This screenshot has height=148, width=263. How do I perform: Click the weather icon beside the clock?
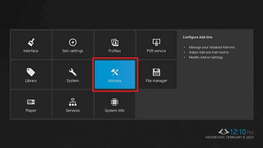[224, 132]
